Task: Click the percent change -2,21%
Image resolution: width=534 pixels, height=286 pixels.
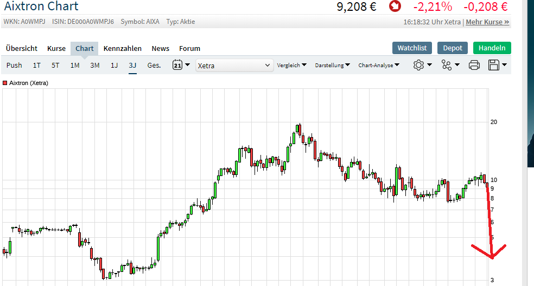Action: (433, 6)
